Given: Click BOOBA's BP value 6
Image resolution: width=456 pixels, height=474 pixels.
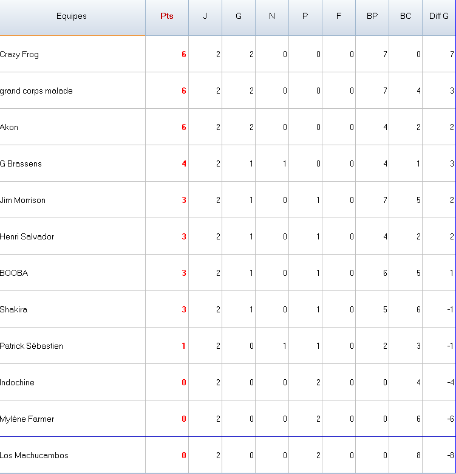Looking at the screenshot, I should (x=385, y=273).
